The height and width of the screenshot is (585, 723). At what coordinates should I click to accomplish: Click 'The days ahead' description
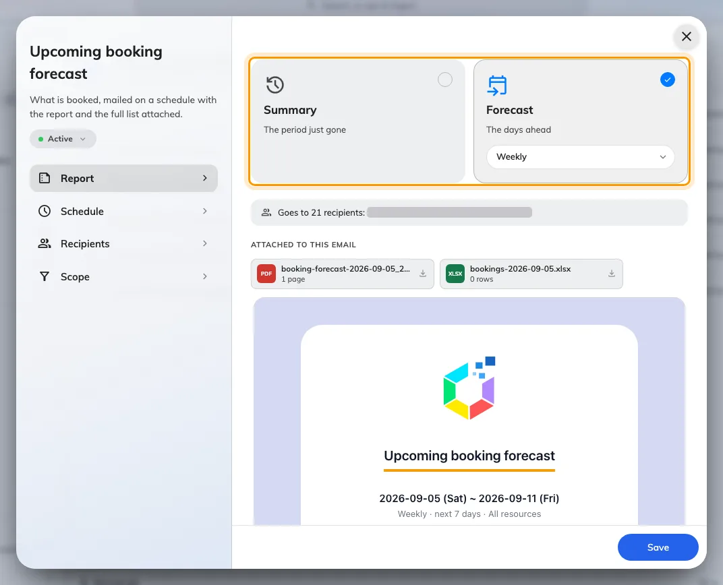coord(518,130)
